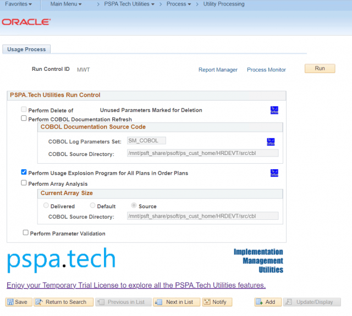Click the COBOL Log Parameters Set field
This screenshot has height=316, width=352.
(x=146, y=141)
